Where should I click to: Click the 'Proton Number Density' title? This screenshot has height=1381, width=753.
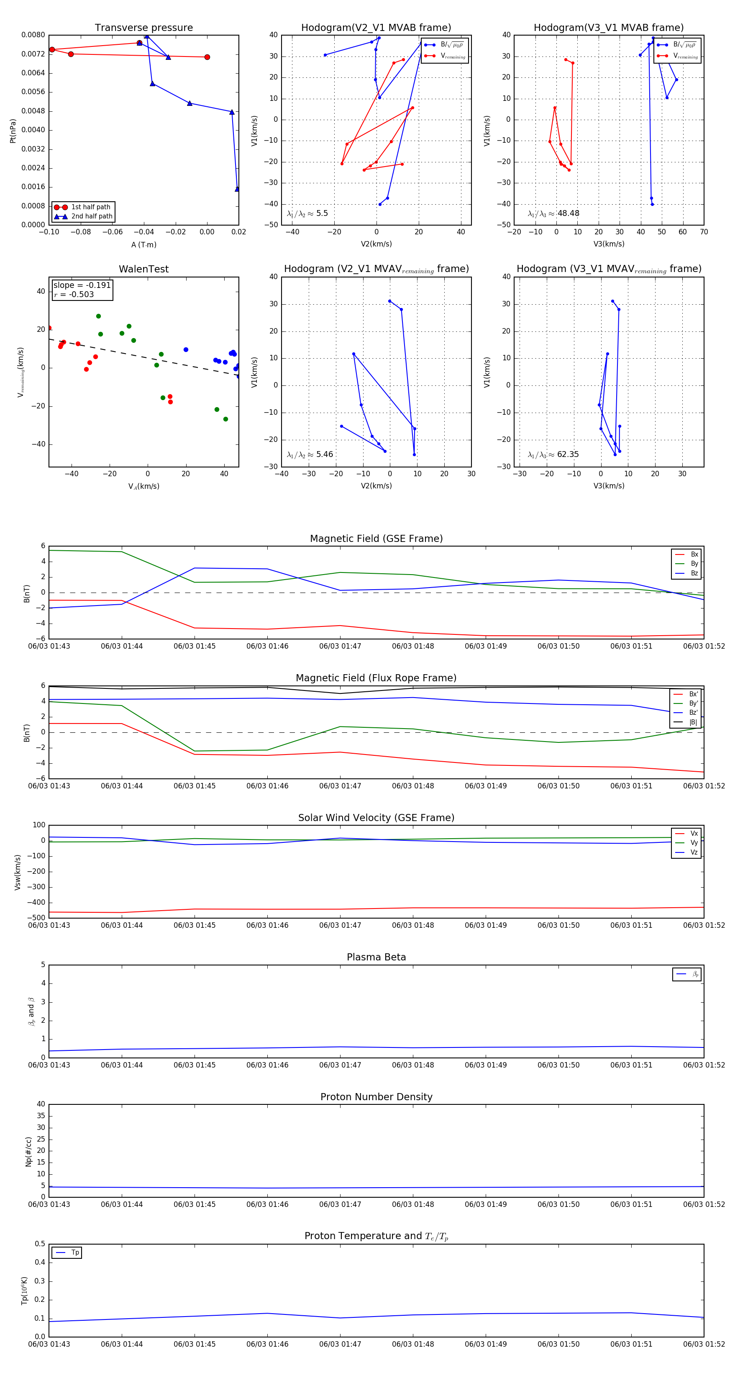(376, 1097)
